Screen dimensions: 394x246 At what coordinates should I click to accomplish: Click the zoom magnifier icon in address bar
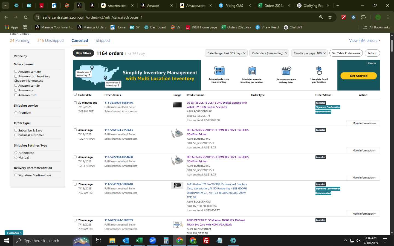point(321,17)
